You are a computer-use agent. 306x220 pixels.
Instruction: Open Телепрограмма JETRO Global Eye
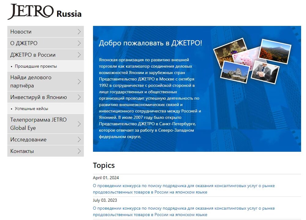pos(46,124)
